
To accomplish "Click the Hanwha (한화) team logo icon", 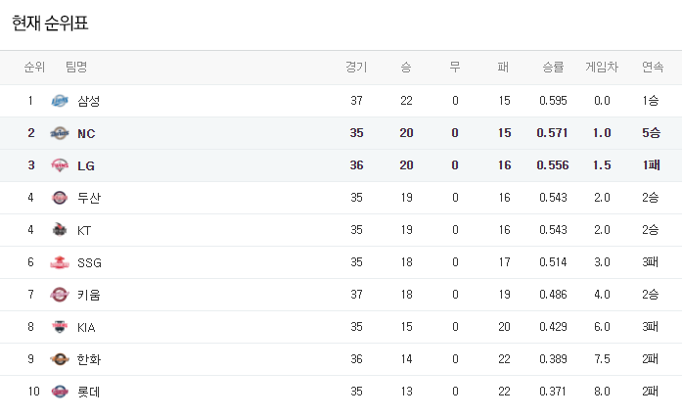I will [60, 359].
